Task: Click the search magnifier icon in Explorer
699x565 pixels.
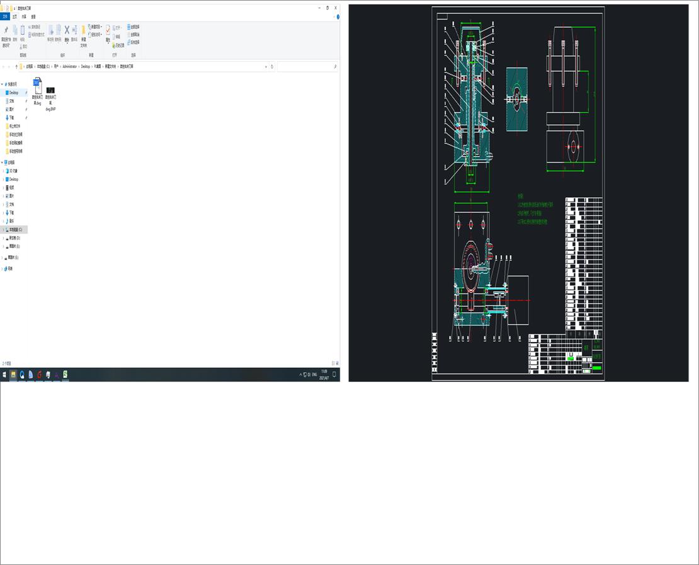Action: [335, 66]
